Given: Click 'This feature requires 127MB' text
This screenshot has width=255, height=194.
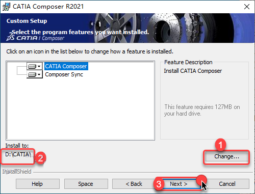Looking at the screenshot, I should point(202,110).
